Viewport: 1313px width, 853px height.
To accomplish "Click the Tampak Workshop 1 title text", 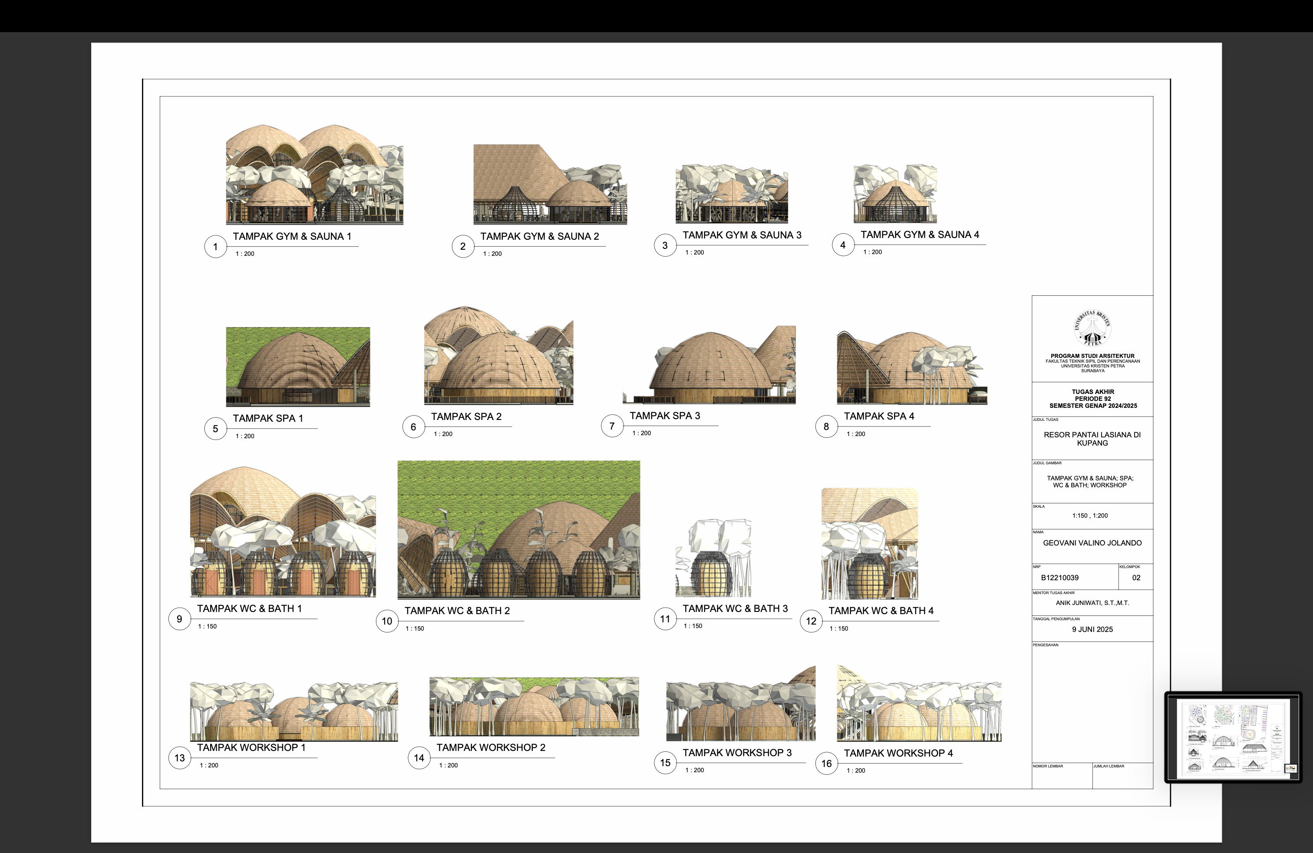I will (251, 747).
